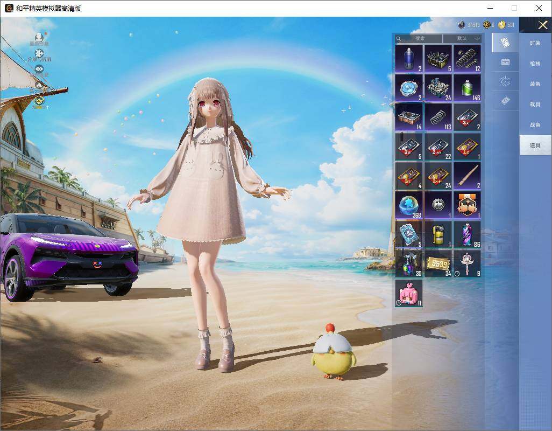Select the card sub-category icon at top
The height and width of the screenshot is (431, 552).
[x=505, y=43]
